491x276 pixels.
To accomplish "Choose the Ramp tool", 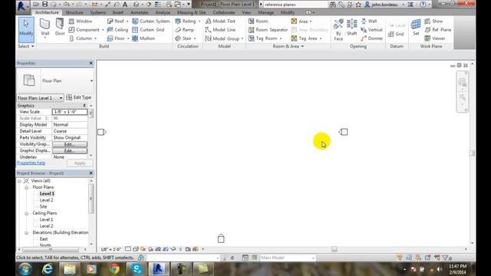I will click(x=185, y=30).
